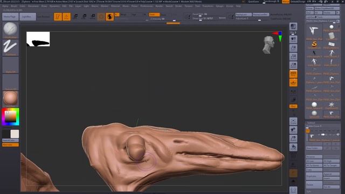Open the Document menu
This screenshot has height=194, width=345.
click(x=33, y=6)
